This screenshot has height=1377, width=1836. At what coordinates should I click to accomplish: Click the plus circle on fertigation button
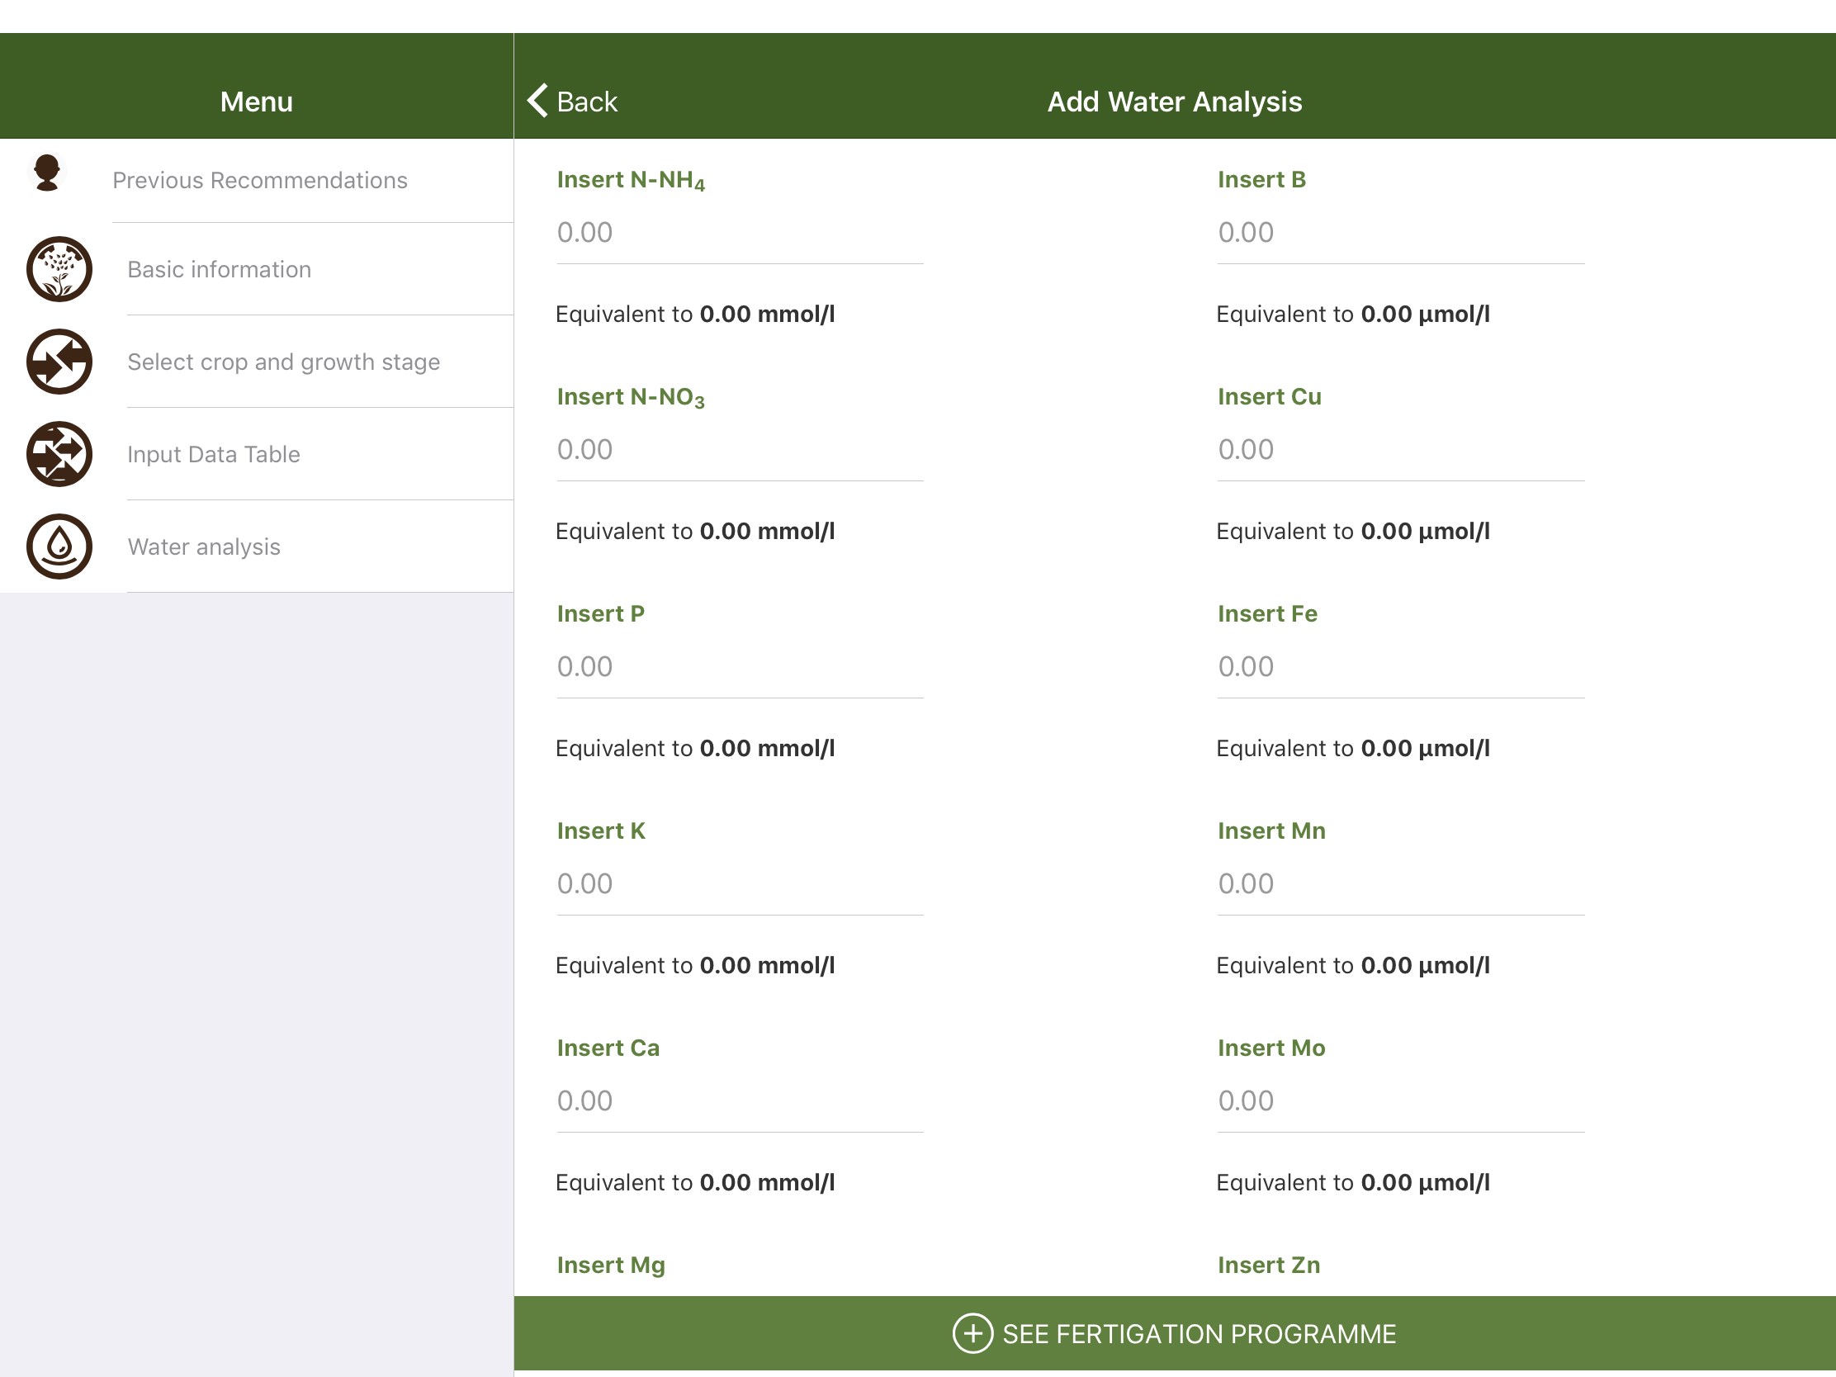click(972, 1333)
